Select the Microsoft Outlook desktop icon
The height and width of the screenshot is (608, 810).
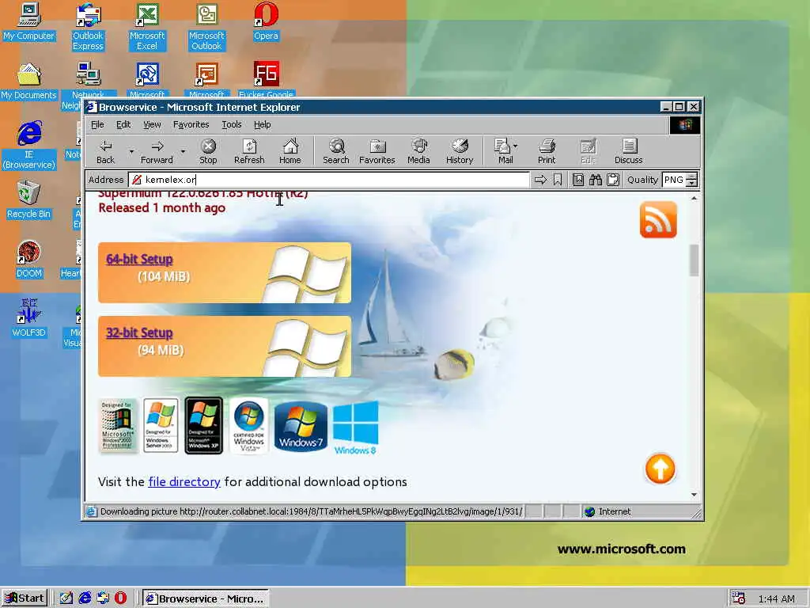pos(206,27)
